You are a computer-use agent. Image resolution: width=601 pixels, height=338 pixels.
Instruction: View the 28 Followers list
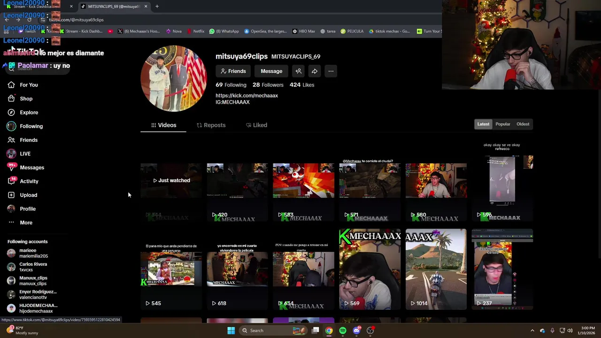[x=268, y=85]
